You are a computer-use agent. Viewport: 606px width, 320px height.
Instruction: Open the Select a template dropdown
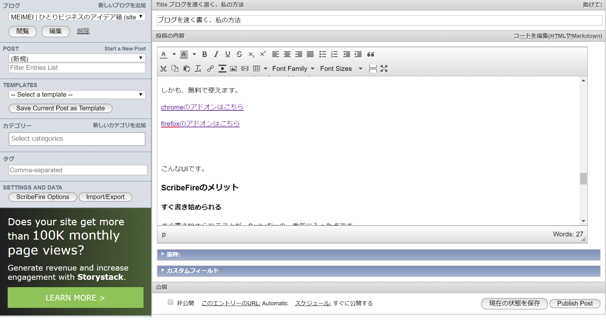pos(77,95)
